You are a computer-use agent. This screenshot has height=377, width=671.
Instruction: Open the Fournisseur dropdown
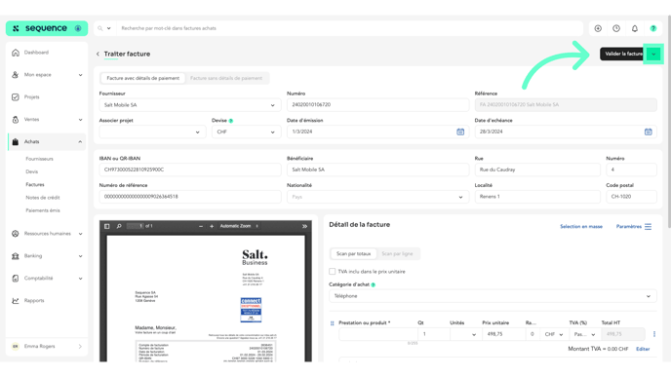click(x=190, y=105)
